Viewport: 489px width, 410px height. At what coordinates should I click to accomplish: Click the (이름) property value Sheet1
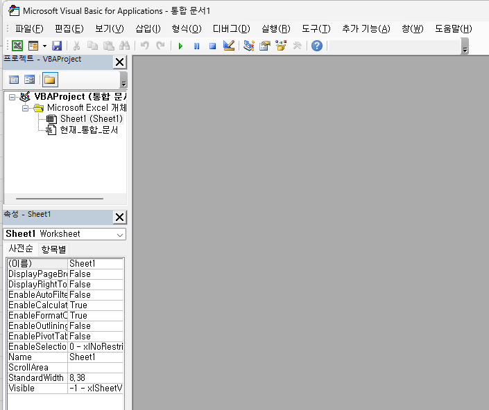click(96, 264)
